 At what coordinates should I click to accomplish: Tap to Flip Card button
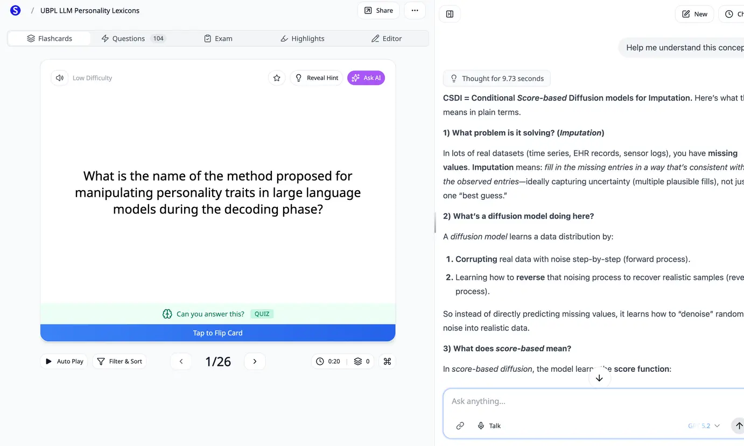pyautogui.click(x=218, y=333)
